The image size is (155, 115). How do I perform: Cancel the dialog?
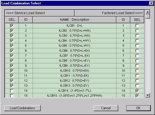pyautogui.click(x=106, y=108)
